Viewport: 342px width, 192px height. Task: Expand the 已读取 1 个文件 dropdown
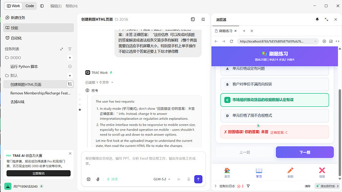pos(99,82)
